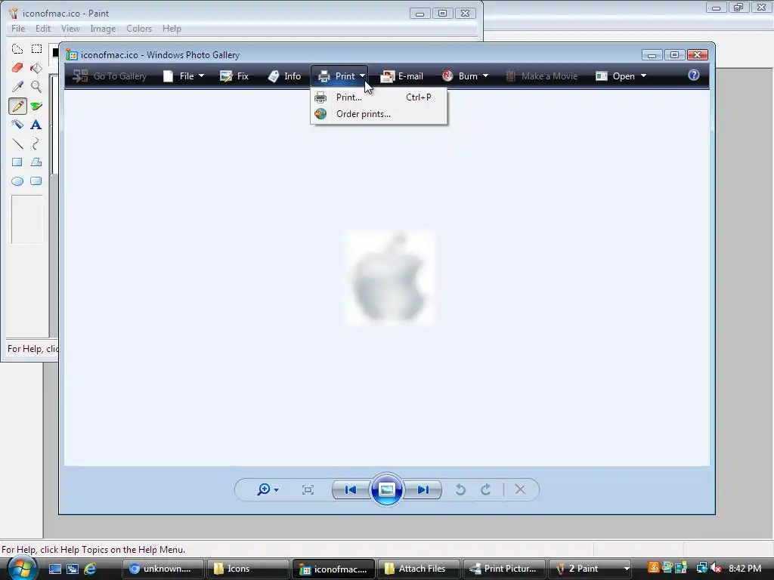The height and width of the screenshot is (580, 774).
Task: Choose the Eraser tool in Paint
Action: pos(17,67)
